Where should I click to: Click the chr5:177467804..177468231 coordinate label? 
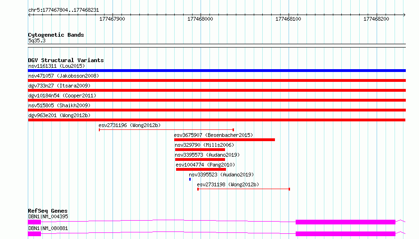(64, 10)
